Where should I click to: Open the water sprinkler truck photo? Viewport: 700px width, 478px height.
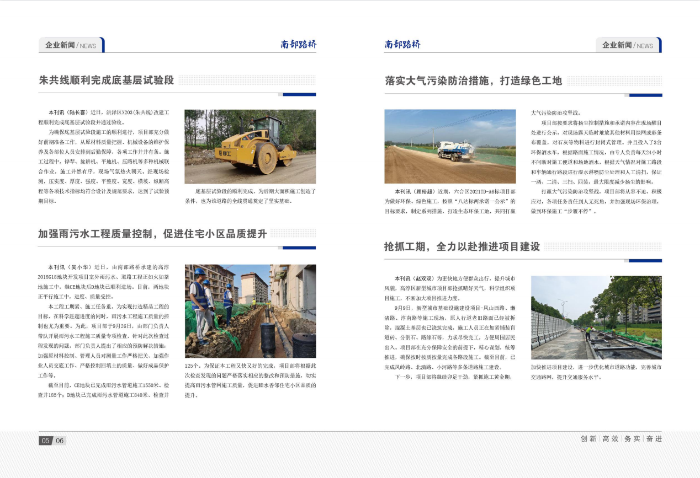click(x=450, y=146)
